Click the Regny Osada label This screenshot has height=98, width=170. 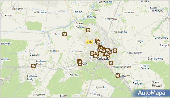click(x=145, y=67)
